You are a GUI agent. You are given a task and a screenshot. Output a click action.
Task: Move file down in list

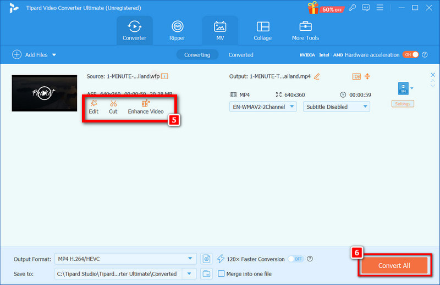[433, 86]
